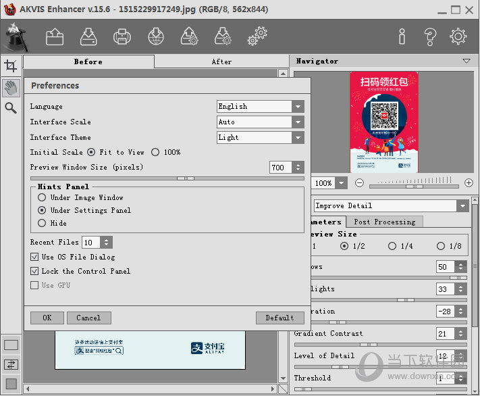Switch to the After tab
Viewport: 480px width, 396px height.
coord(221,61)
